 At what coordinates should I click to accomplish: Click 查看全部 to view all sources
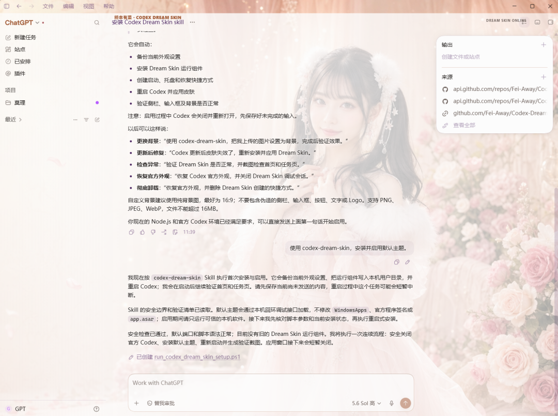[464, 125]
